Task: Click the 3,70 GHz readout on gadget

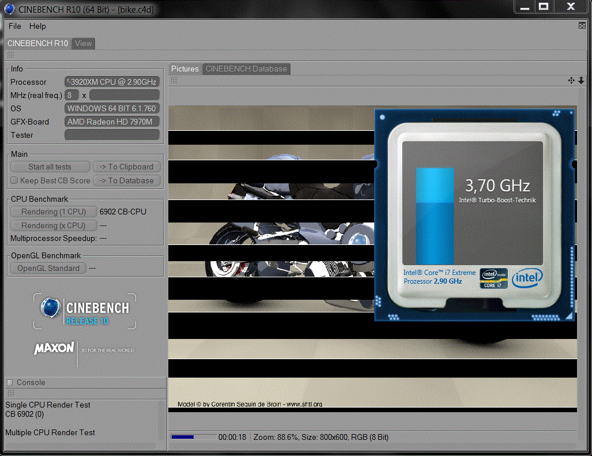Action: (497, 186)
